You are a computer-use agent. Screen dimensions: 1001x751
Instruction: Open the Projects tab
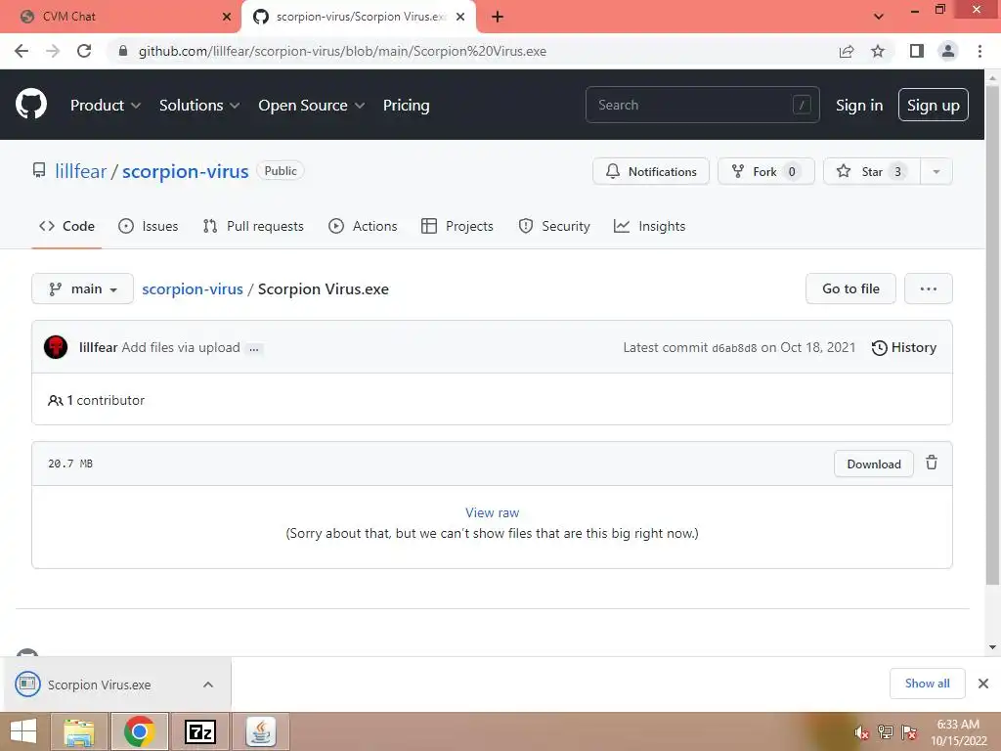click(x=457, y=226)
